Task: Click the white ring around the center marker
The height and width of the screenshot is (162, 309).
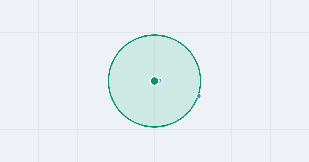Action: [154, 77]
